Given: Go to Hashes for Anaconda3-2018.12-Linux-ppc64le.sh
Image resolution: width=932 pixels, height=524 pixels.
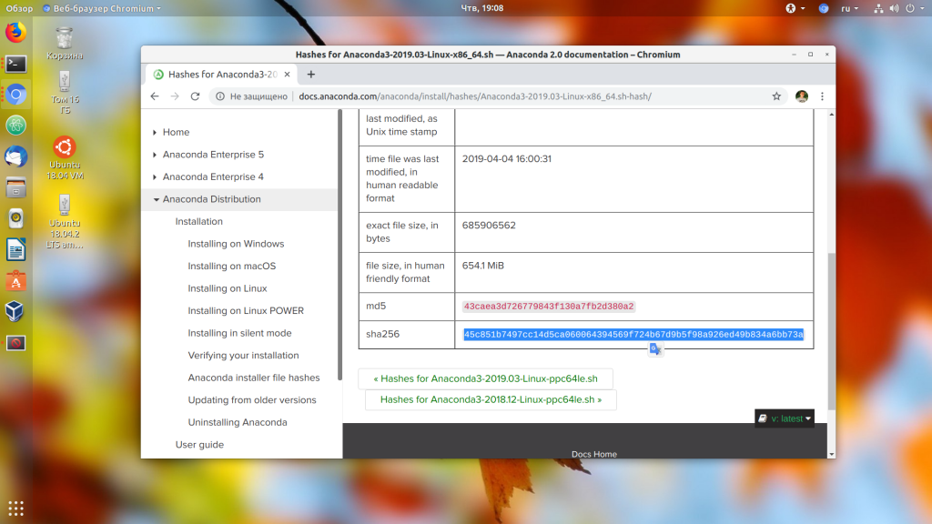Looking at the screenshot, I should coord(491,399).
